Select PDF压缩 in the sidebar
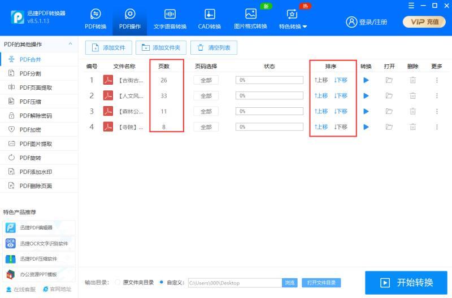Screen dimensions: 452x298 point(39,102)
